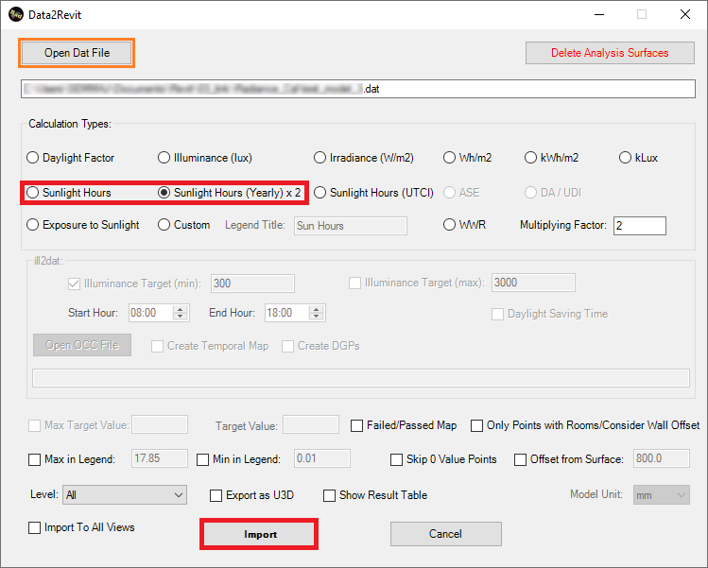Click the Legend Title input field
Viewport: 708px width, 568px height.
(x=351, y=226)
